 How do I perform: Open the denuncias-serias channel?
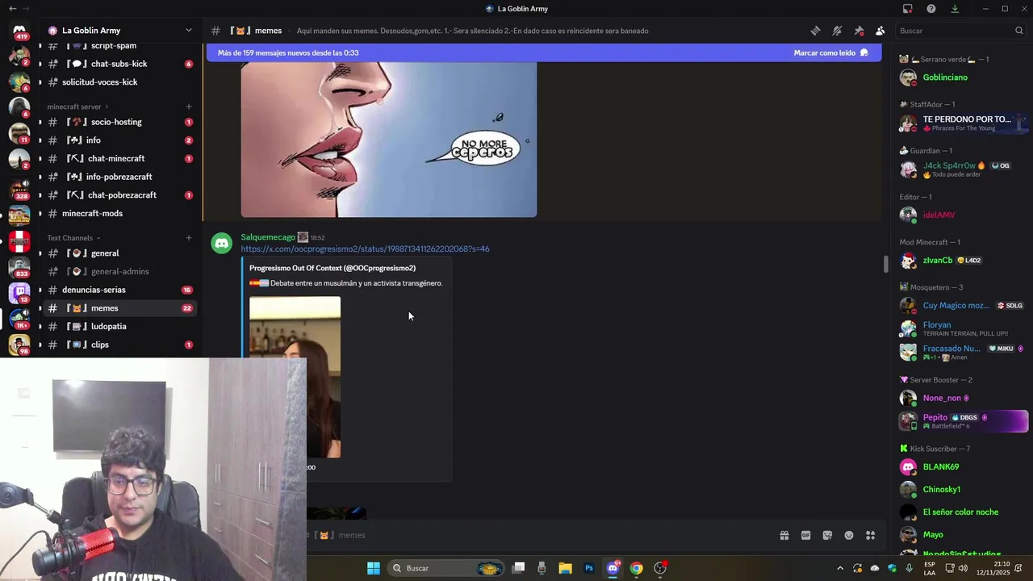click(x=119, y=290)
